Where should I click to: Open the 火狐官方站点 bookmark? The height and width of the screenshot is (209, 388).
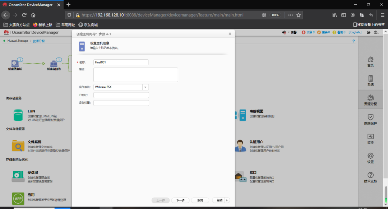pos(16,25)
